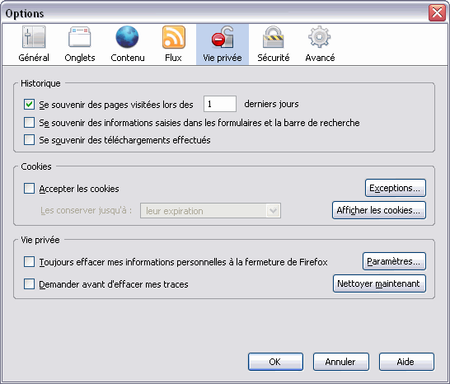Screen dimensions: 450x384
Task: Click Nettoyer maintenant button
Action: pyautogui.click(x=379, y=283)
